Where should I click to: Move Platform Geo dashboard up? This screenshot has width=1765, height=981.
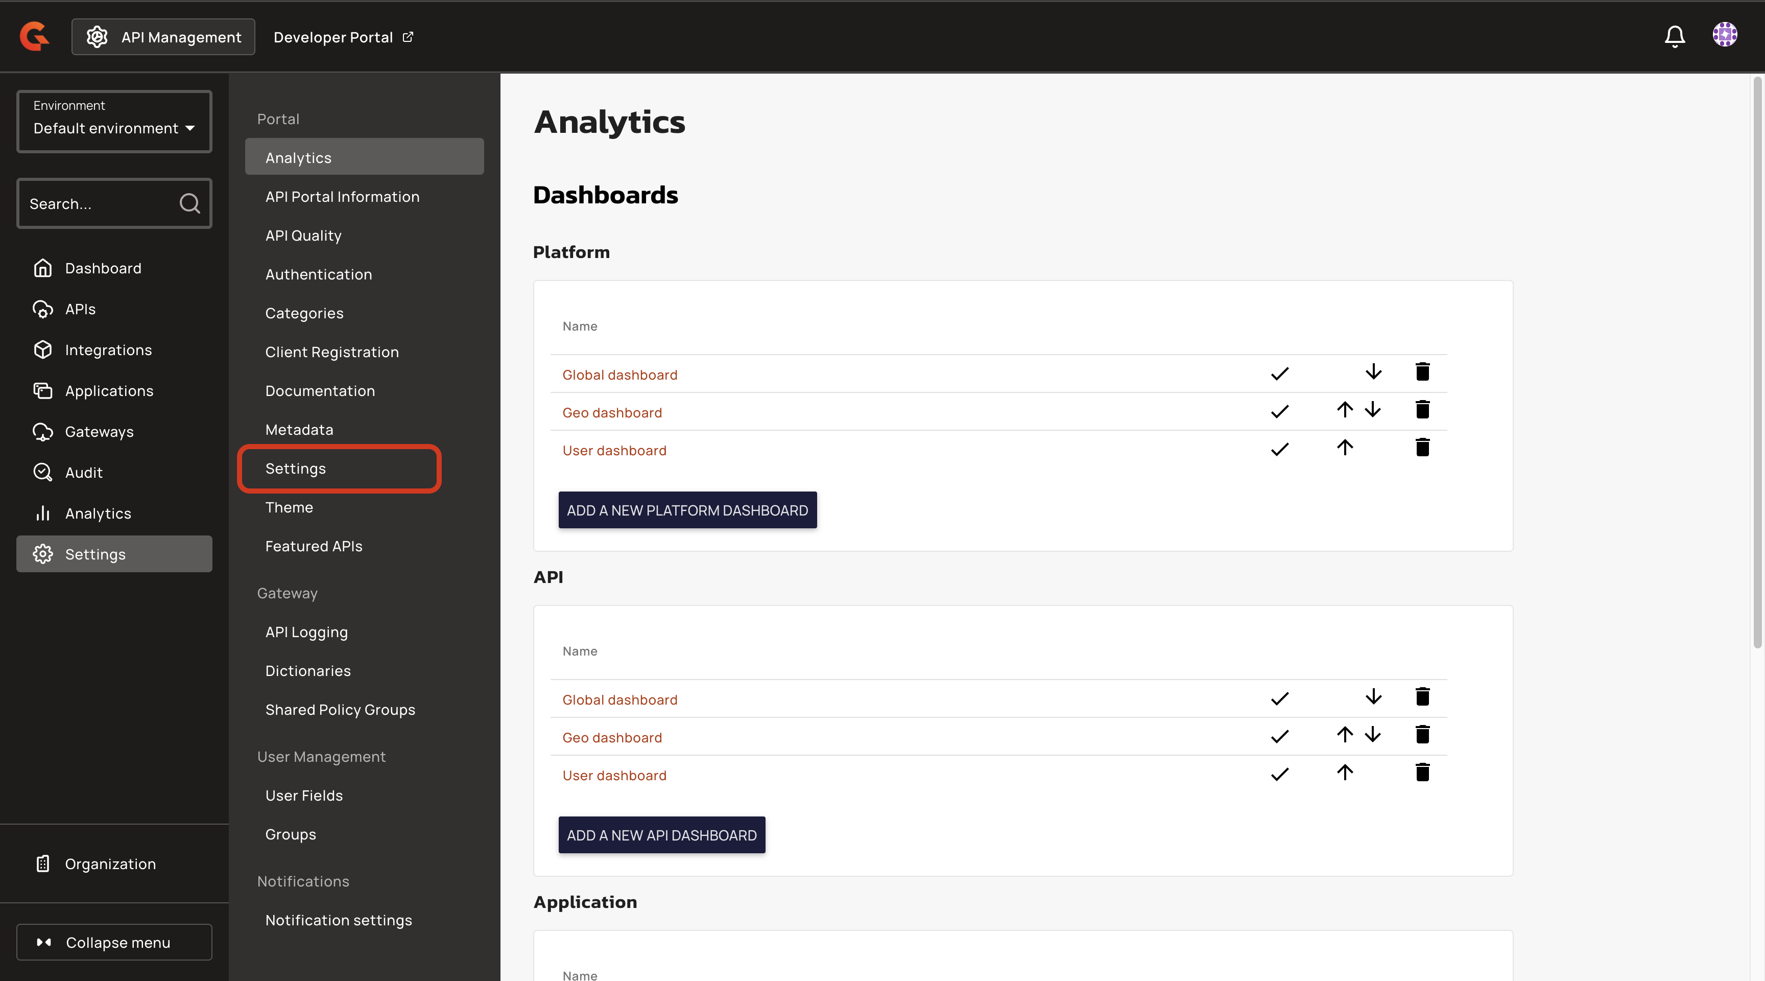pyautogui.click(x=1344, y=410)
